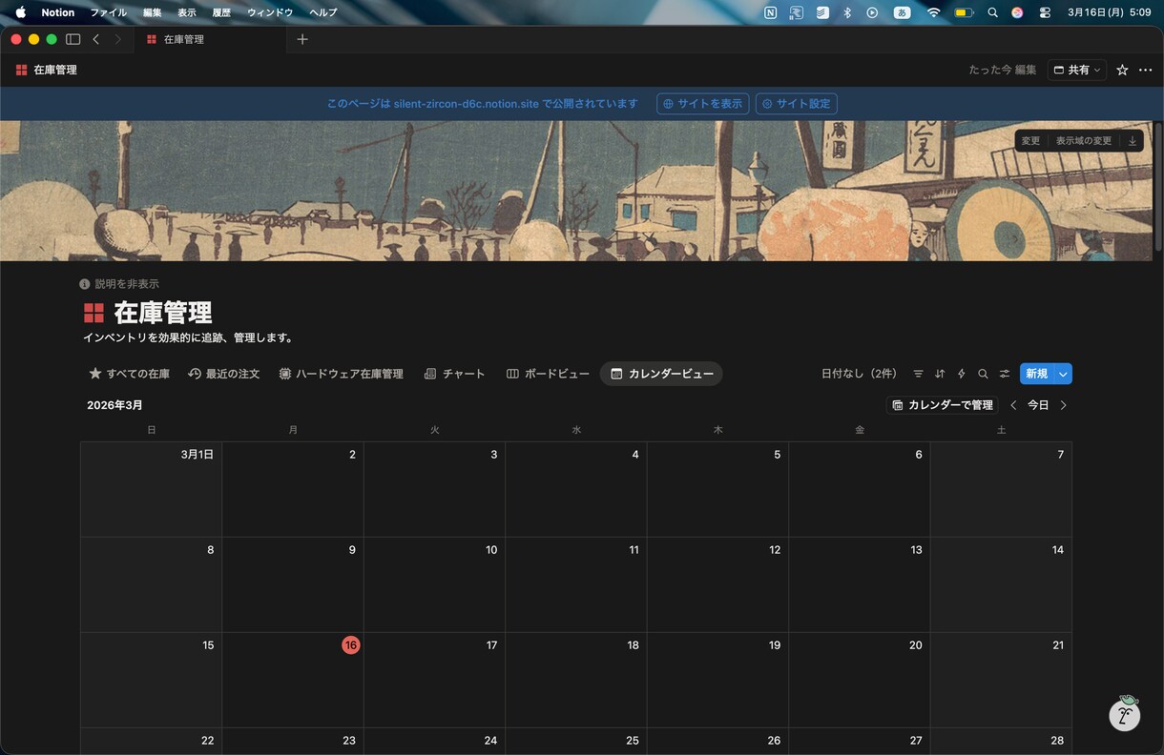The image size is (1164, 755).
Task: Open the Apple menu
Action: 20,12
